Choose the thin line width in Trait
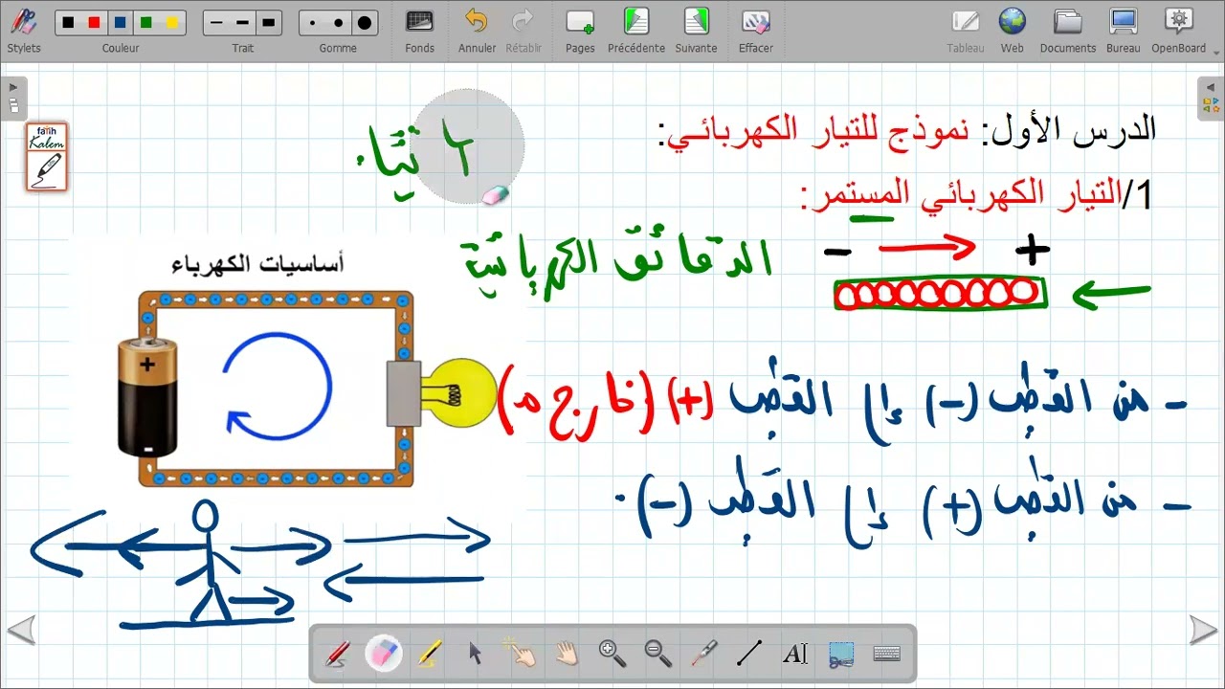Image resolution: width=1225 pixels, height=689 pixels. [x=216, y=22]
